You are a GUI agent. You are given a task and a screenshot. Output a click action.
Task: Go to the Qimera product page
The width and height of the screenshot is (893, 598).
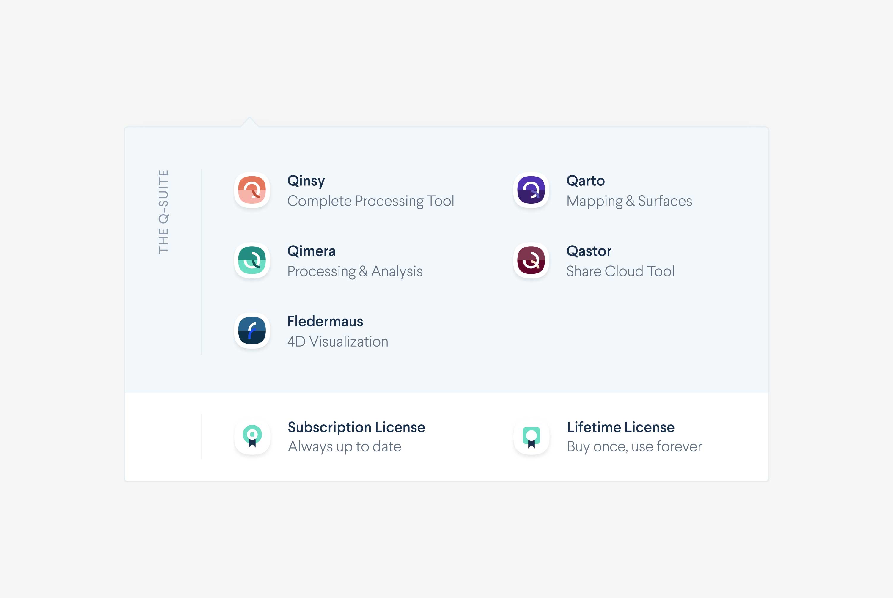click(x=311, y=251)
